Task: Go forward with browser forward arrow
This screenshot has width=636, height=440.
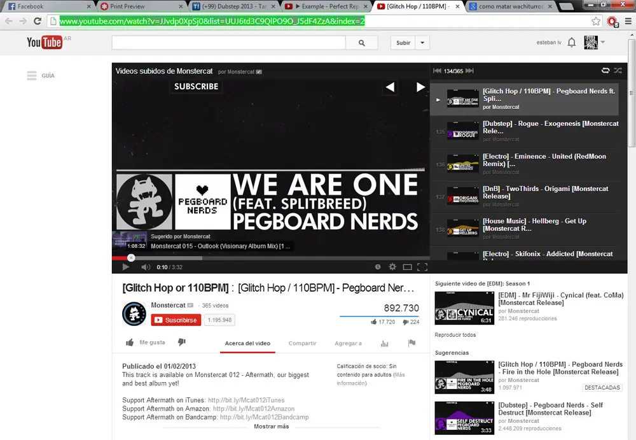Action: point(23,21)
